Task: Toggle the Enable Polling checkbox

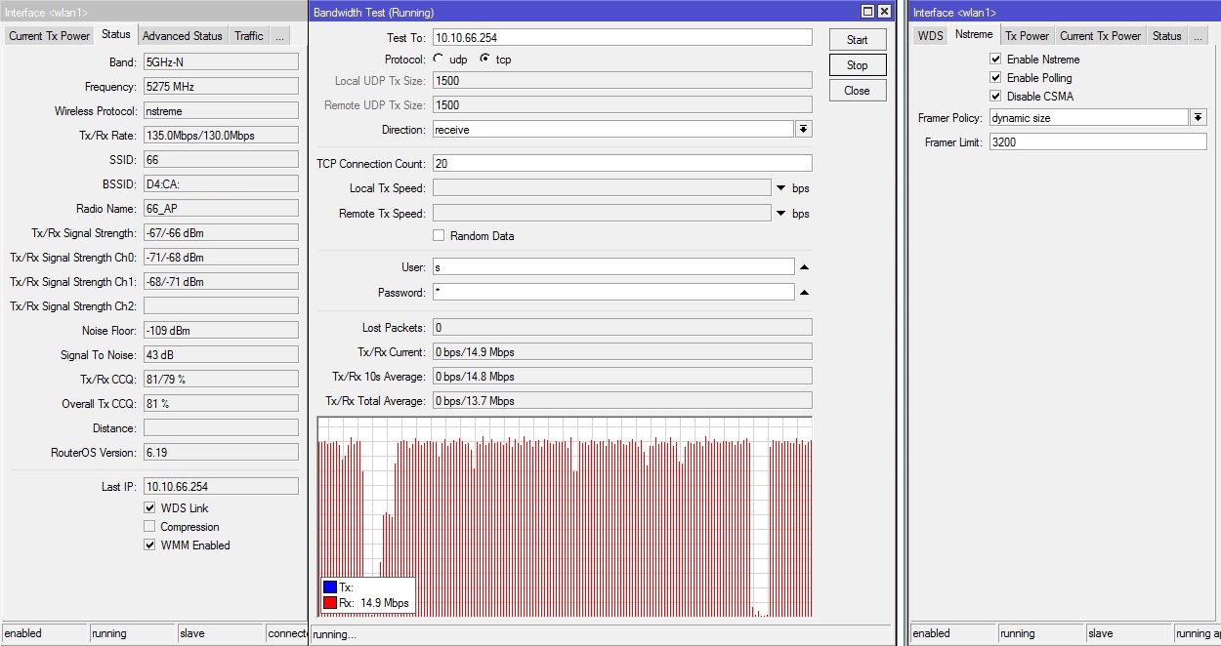Action: click(x=996, y=78)
